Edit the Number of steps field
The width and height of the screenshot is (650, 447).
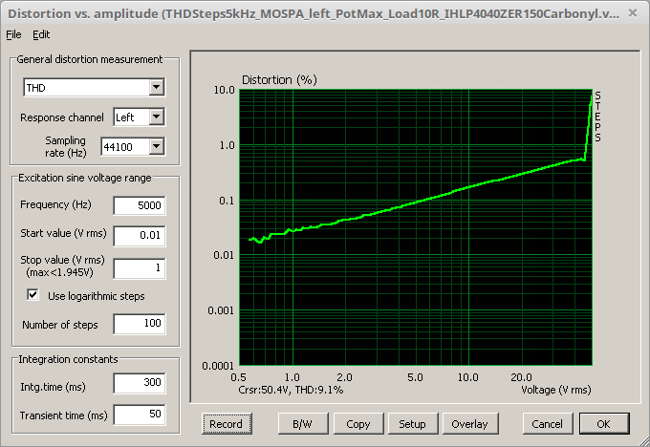pos(139,325)
